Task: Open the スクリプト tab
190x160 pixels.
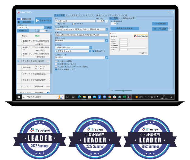Action: [91, 15]
